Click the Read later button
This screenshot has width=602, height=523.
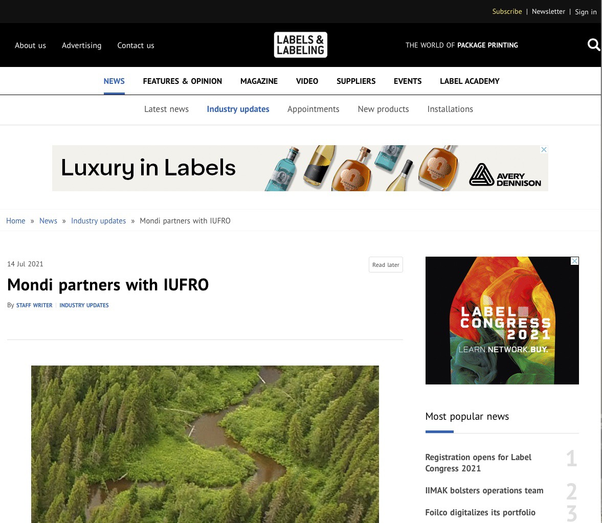coord(386,265)
